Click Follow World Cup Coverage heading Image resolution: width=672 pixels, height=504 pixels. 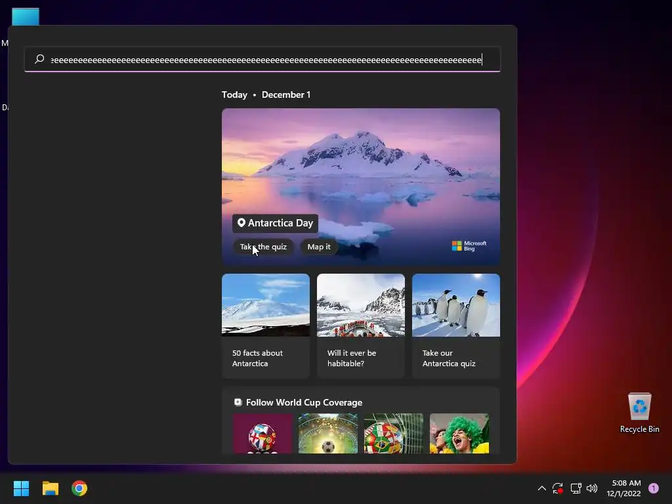(304, 402)
